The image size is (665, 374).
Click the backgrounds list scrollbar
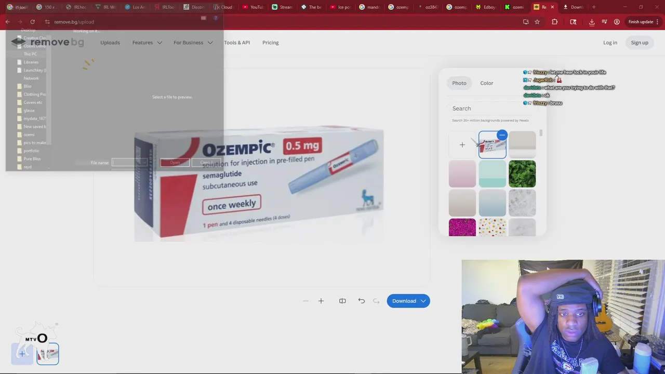[x=541, y=133]
